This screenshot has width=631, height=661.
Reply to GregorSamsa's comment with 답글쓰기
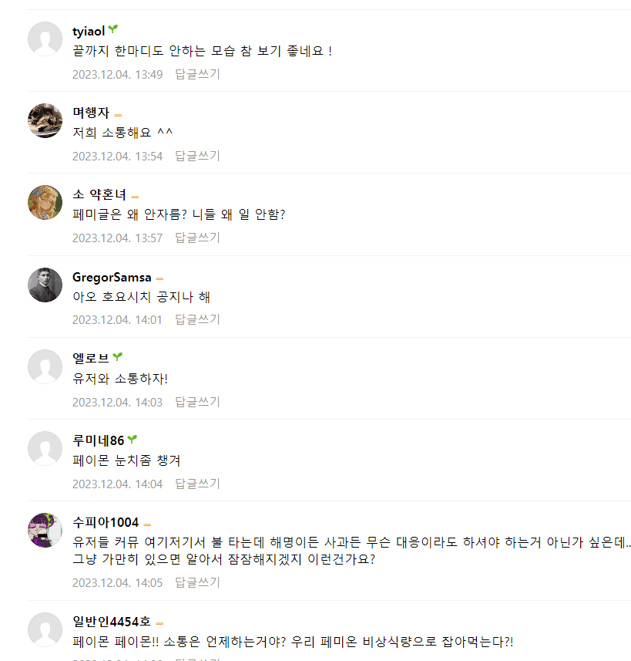[x=197, y=319]
